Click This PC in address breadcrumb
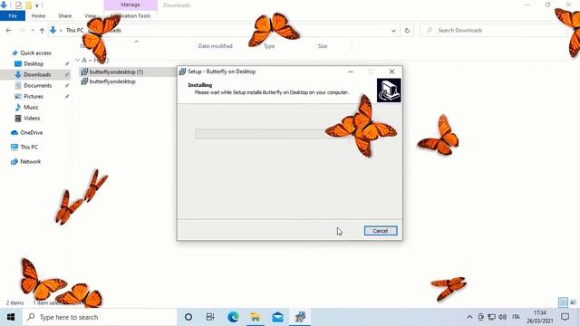The height and width of the screenshot is (326, 580). click(x=74, y=30)
